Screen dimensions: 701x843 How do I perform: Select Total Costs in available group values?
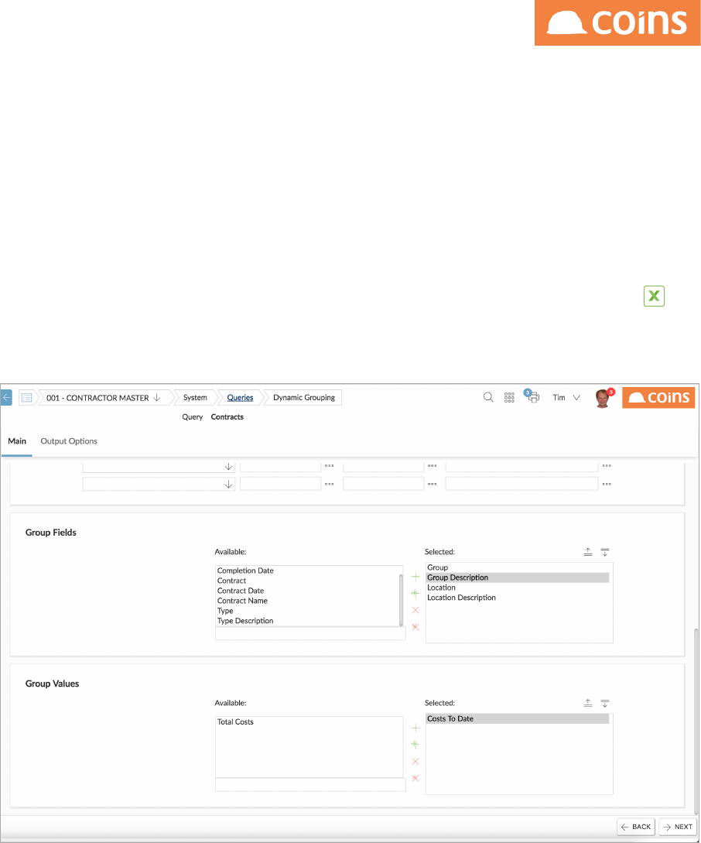coord(235,722)
